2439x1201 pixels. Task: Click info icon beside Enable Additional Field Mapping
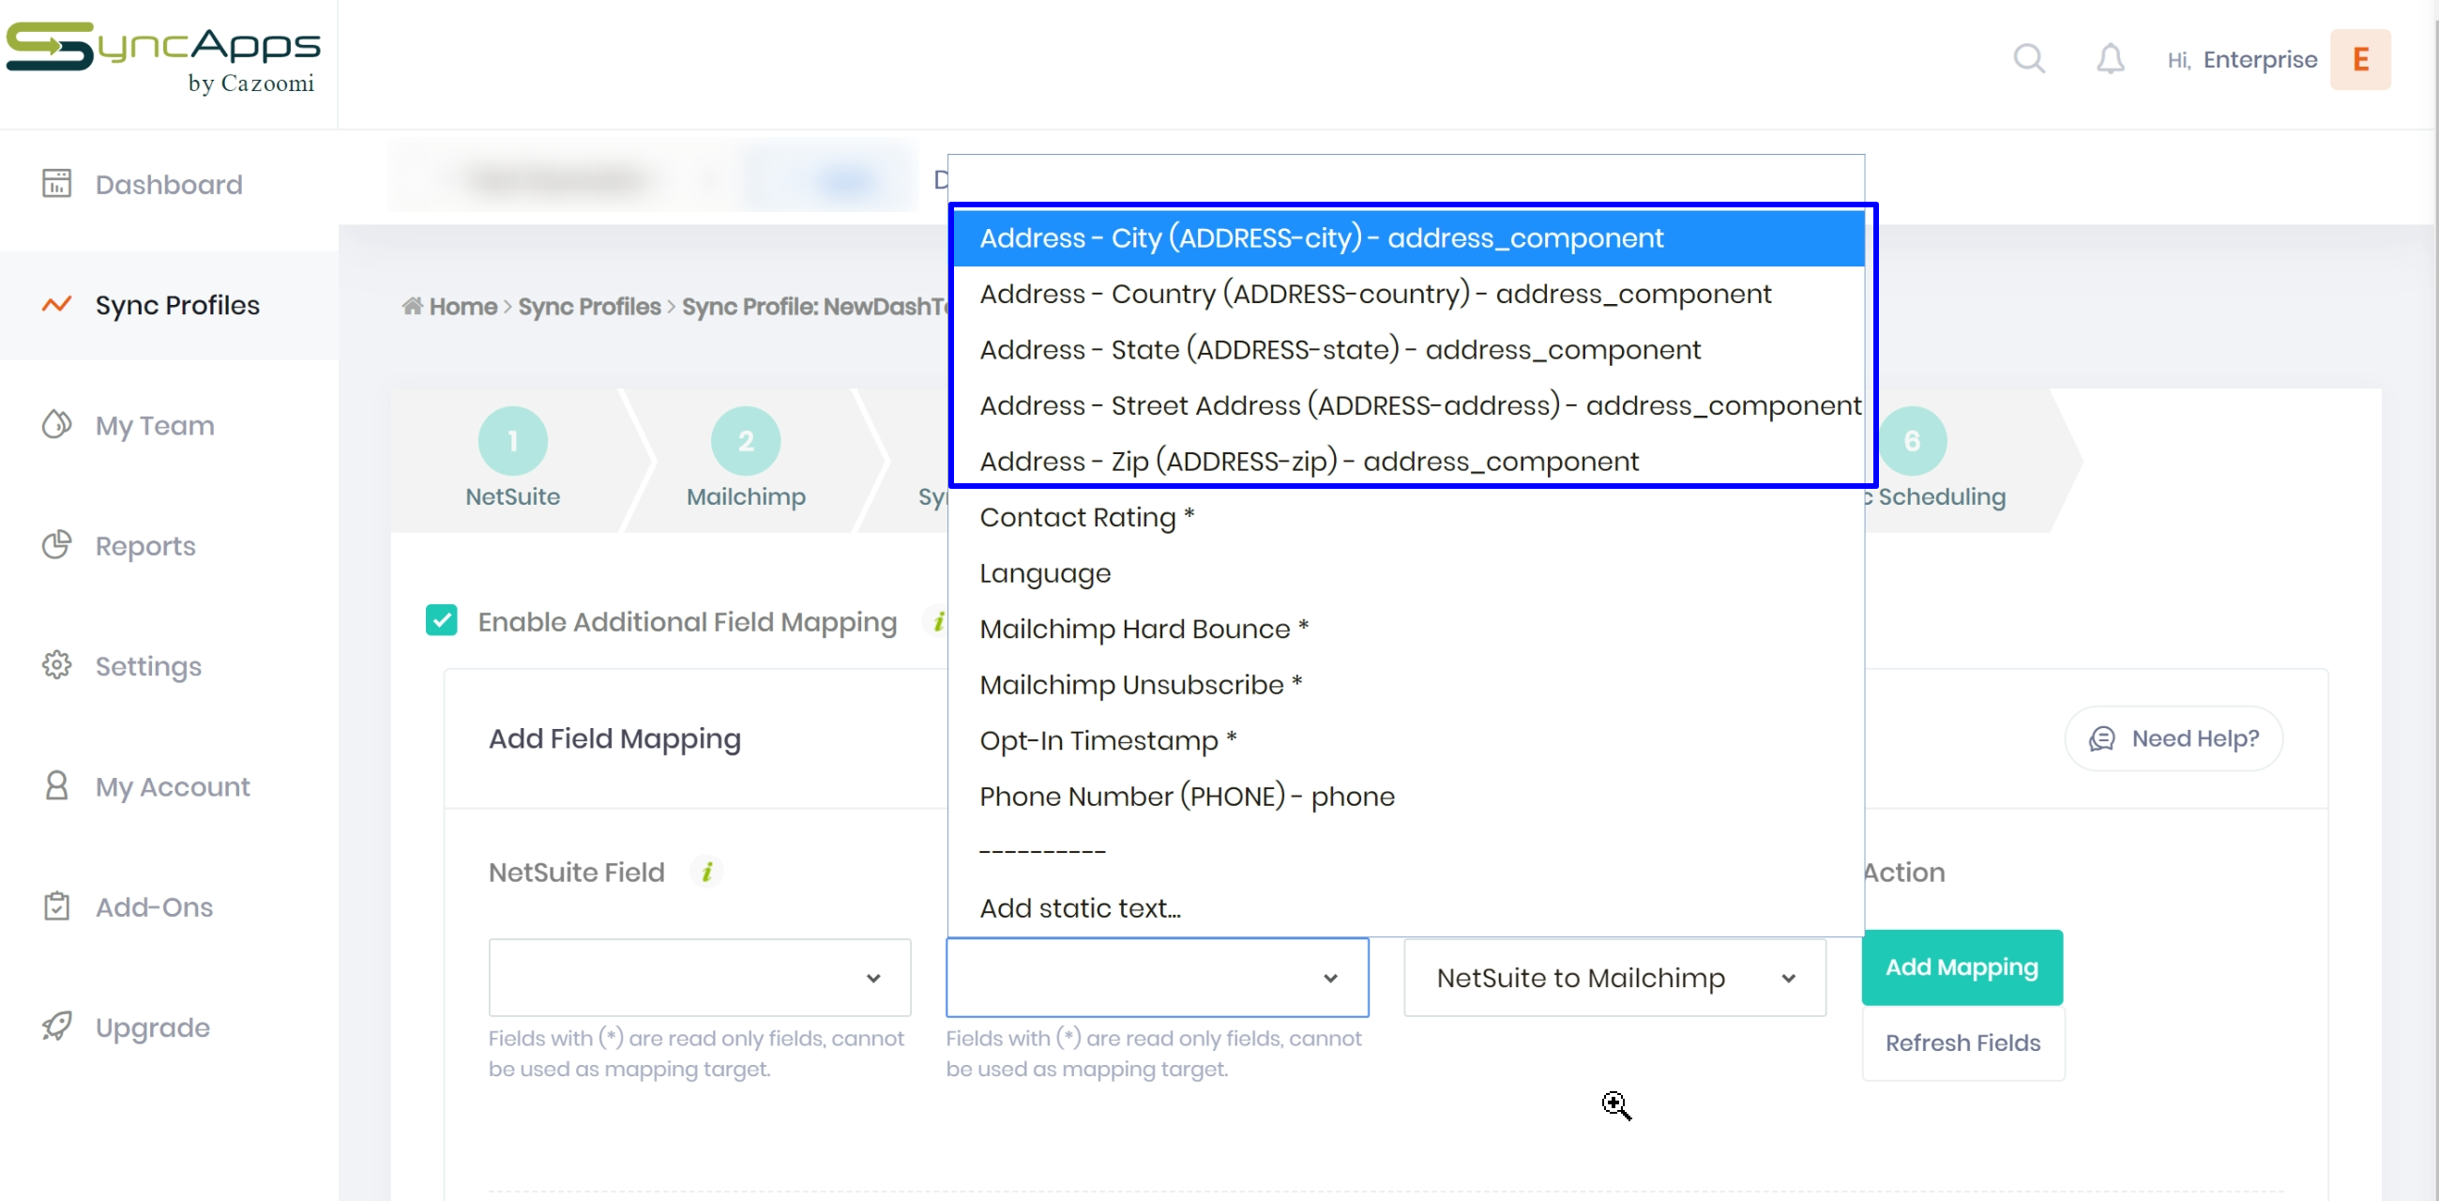click(x=937, y=621)
